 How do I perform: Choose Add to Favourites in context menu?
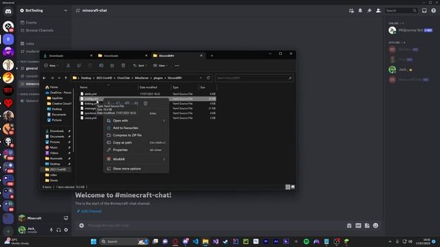[136, 128]
